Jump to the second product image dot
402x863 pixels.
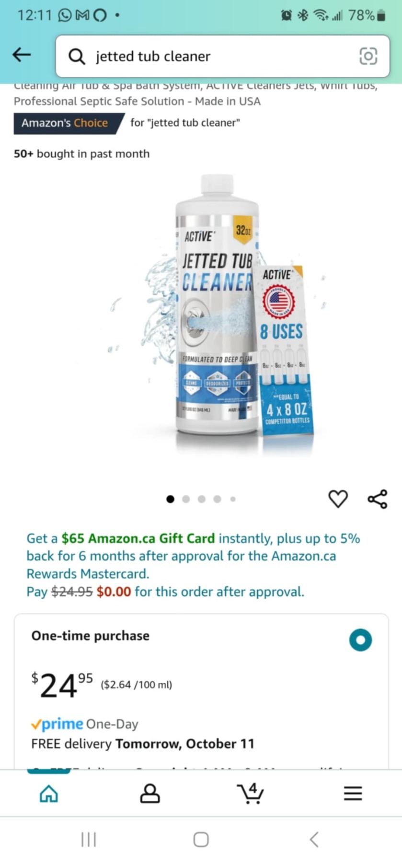click(x=186, y=499)
